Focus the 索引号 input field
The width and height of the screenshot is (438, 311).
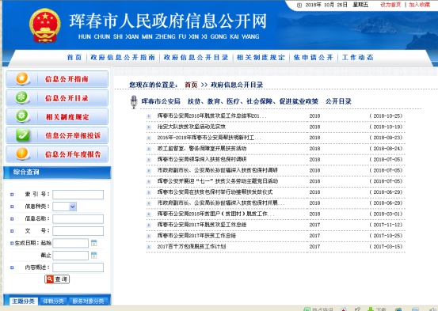click(x=78, y=195)
